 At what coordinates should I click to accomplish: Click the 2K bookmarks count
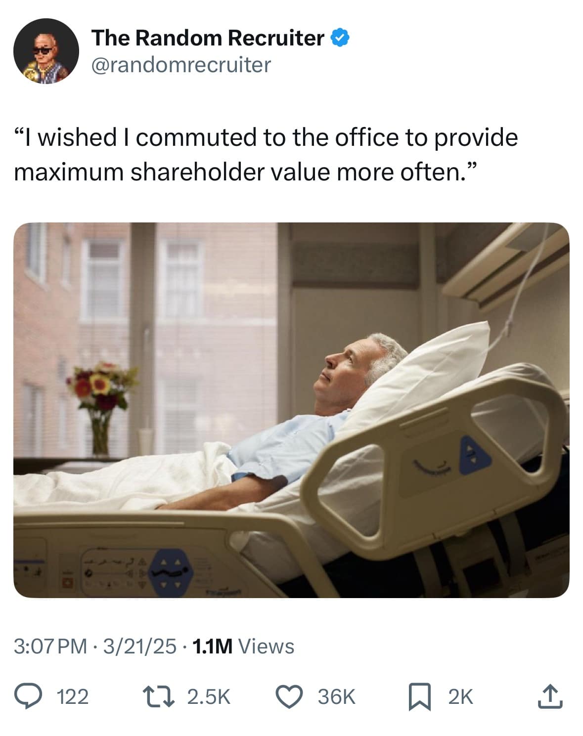click(x=460, y=697)
